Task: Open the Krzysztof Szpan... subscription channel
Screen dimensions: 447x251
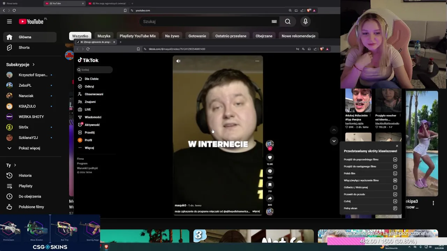Action: click(x=30, y=75)
